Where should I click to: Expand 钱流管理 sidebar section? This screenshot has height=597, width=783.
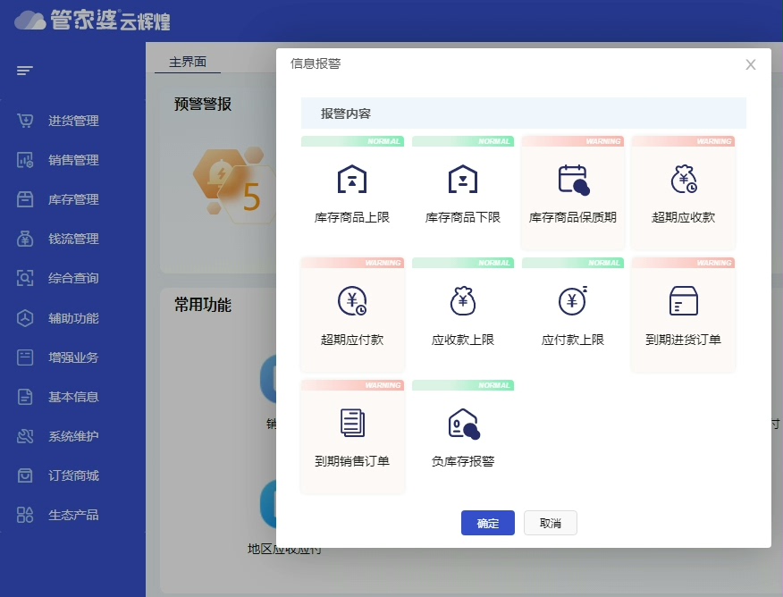72,240
